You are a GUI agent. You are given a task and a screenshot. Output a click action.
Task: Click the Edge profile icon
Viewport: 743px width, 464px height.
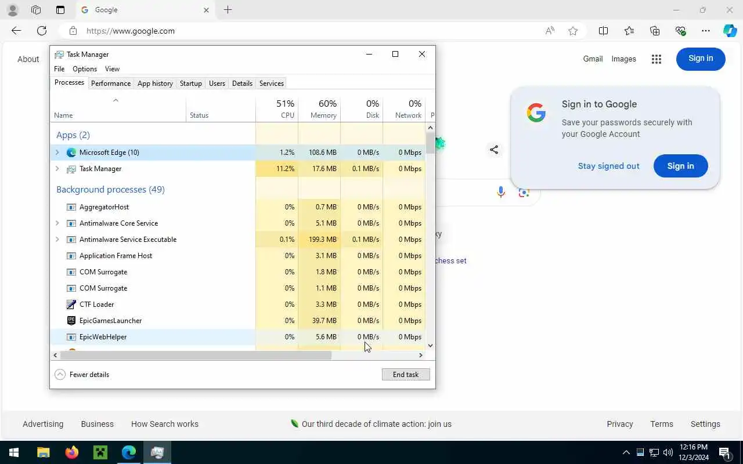click(12, 10)
